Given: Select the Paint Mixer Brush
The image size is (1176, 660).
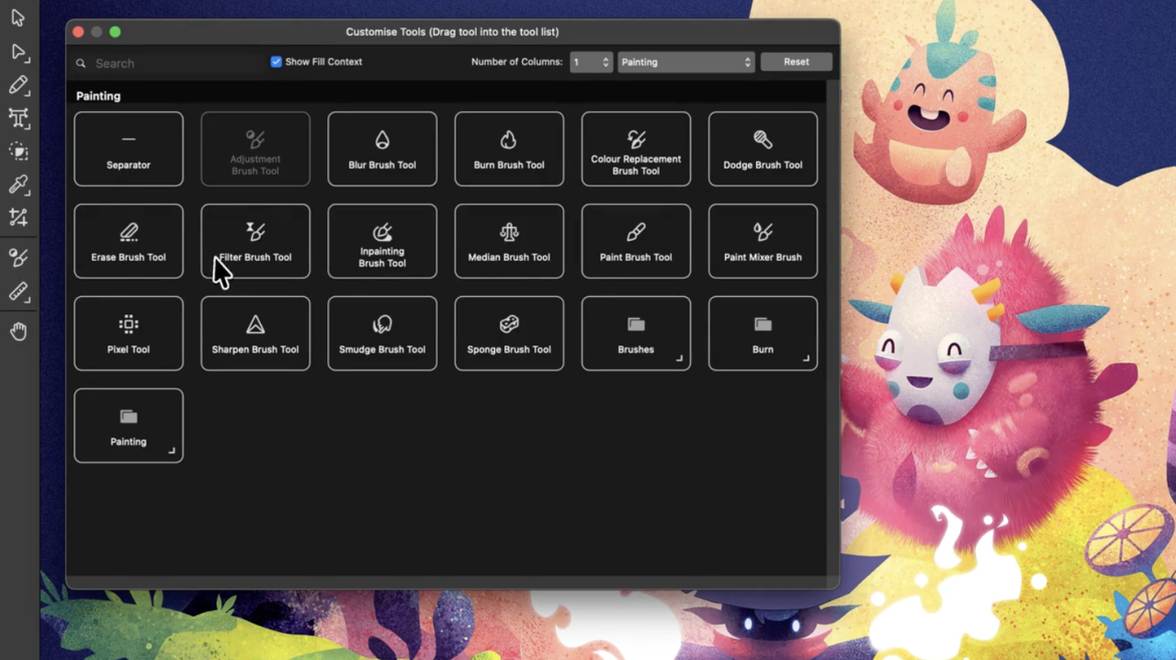Looking at the screenshot, I should 762,241.
